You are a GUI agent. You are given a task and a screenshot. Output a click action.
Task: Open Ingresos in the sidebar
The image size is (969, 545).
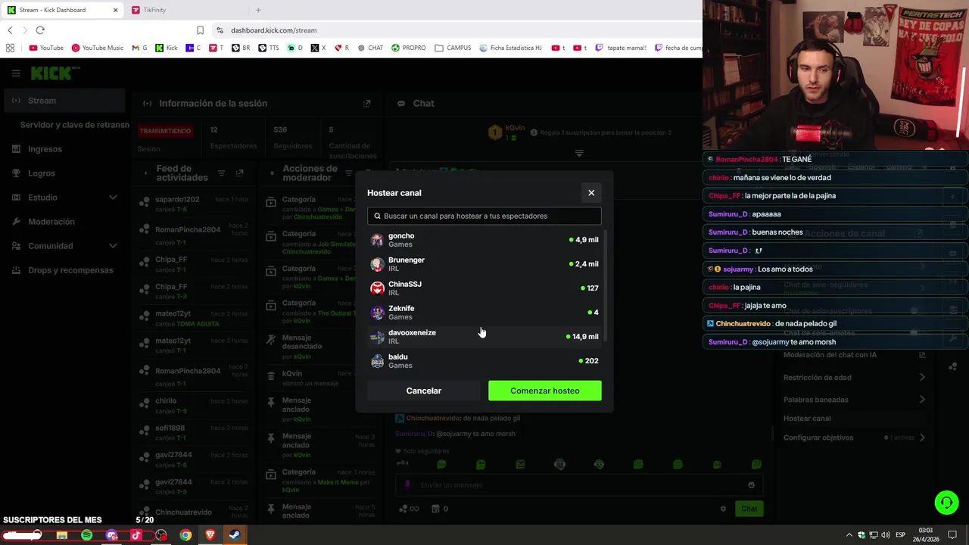pyautogui.click(x=64, y=149)
